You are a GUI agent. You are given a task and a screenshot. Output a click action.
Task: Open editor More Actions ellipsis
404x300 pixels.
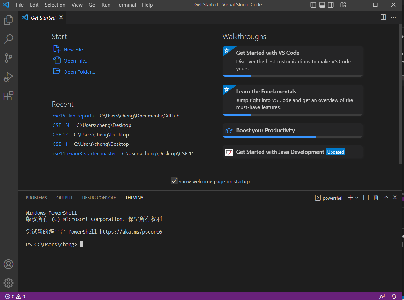(393, 17)
